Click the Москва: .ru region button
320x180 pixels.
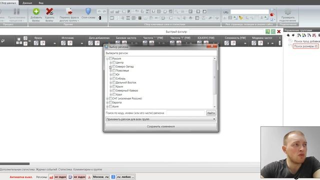pos(101,177)
